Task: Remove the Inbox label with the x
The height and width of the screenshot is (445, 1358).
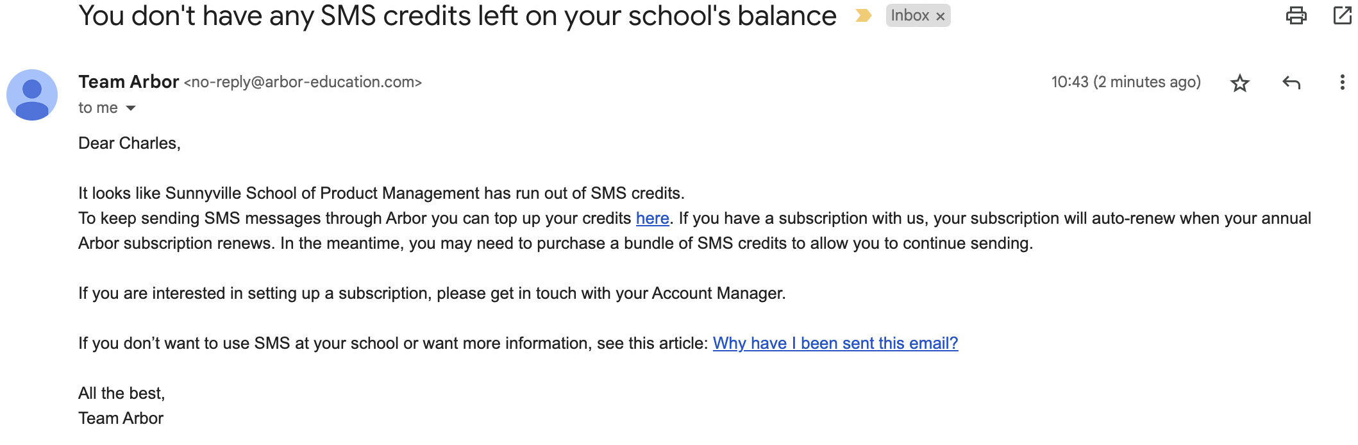Action: click(x=941, y=17)
